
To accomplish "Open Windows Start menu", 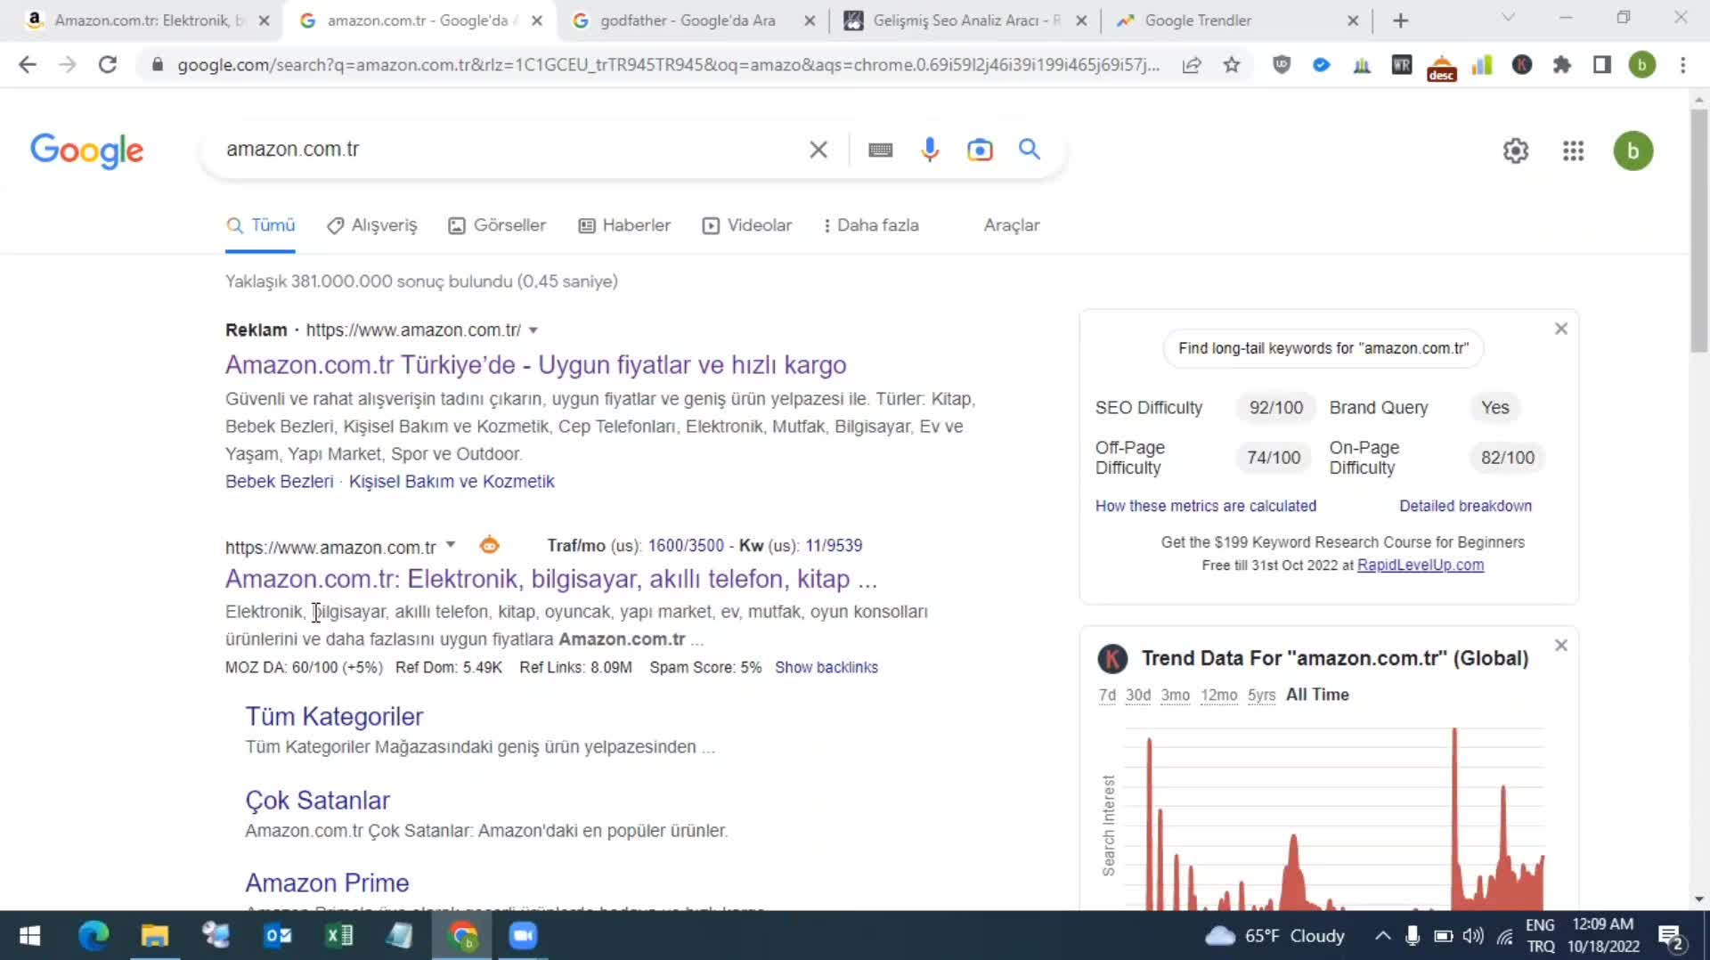I will coord(29,935).
